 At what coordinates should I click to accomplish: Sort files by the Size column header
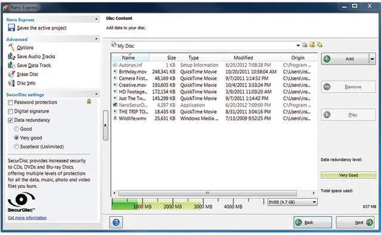(x=171, y=58)
